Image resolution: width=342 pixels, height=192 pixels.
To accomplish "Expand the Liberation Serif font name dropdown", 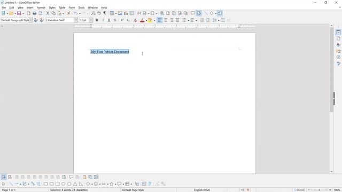I will (76, 20).
